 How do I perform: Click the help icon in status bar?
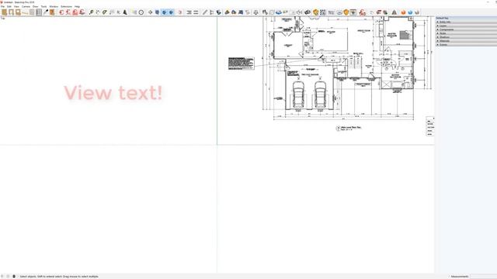point(14,276)
